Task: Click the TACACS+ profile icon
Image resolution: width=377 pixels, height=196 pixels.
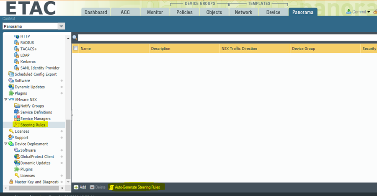Action: [x=17, y=49]
